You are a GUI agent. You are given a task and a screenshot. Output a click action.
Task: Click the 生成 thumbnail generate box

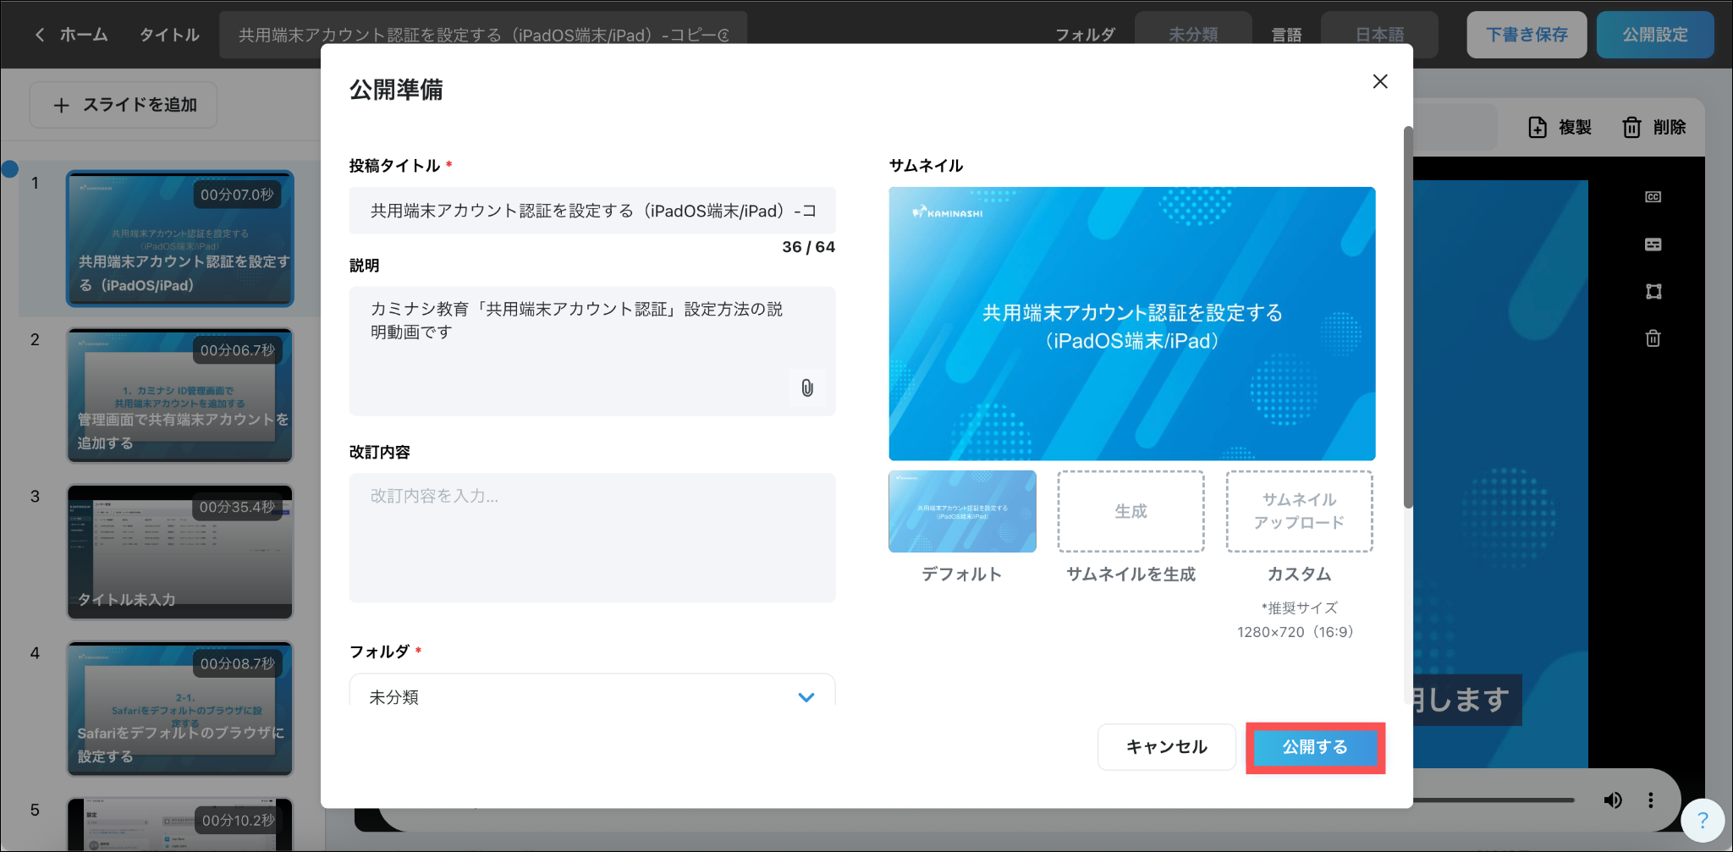pos(1131,511)
